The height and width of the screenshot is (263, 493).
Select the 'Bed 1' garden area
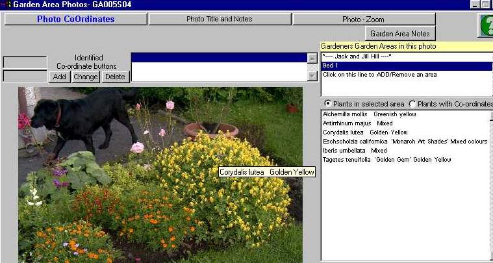point(407,66)
